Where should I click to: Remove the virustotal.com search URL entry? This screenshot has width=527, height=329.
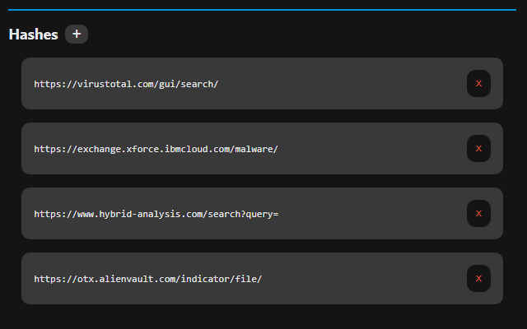pos(478,84)
